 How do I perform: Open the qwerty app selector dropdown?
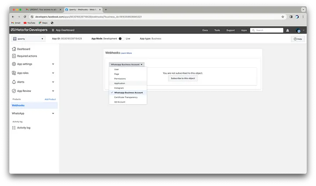click(28, 39)
